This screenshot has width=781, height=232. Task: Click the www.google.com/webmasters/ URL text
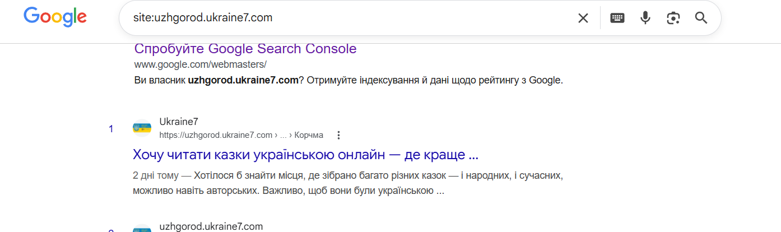click(201, 64)
